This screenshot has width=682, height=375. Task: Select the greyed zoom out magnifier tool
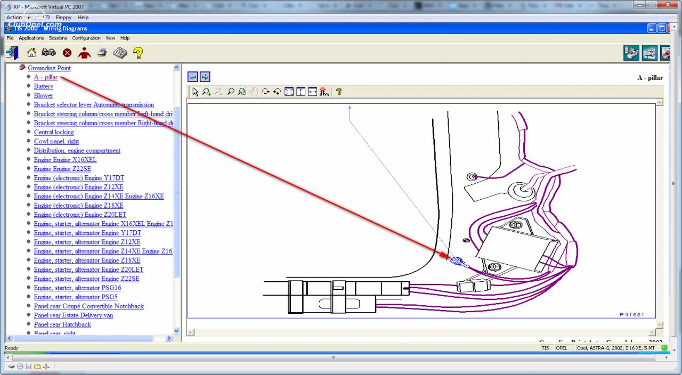218,92
